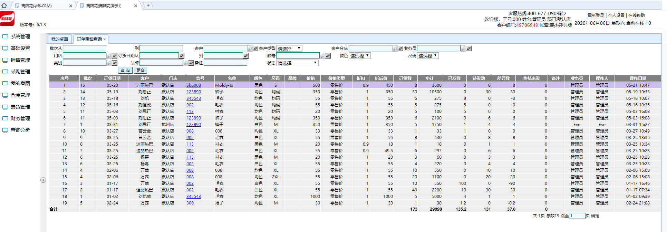Clear the 订货日期从 date with eraser icon
The height and width of the screenshot is (232, 667).
pyautogui.click(x=182, y=56)
